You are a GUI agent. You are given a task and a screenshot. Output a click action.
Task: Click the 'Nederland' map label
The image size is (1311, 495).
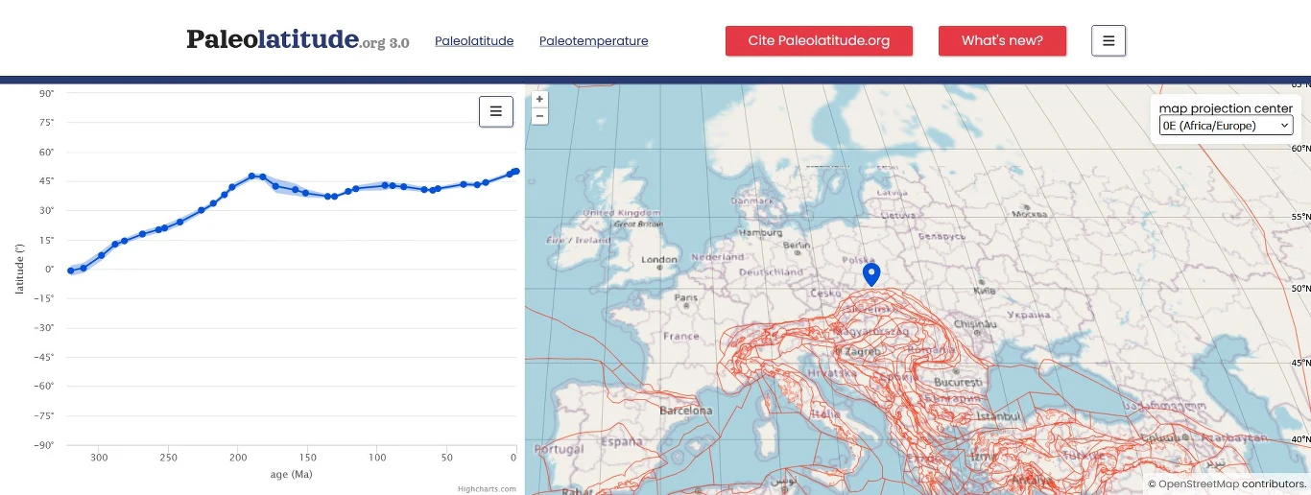[x=718, y=257]
